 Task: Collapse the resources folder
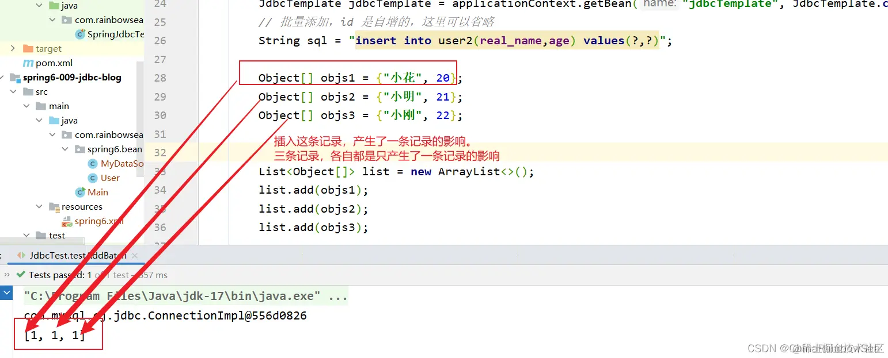39,207
